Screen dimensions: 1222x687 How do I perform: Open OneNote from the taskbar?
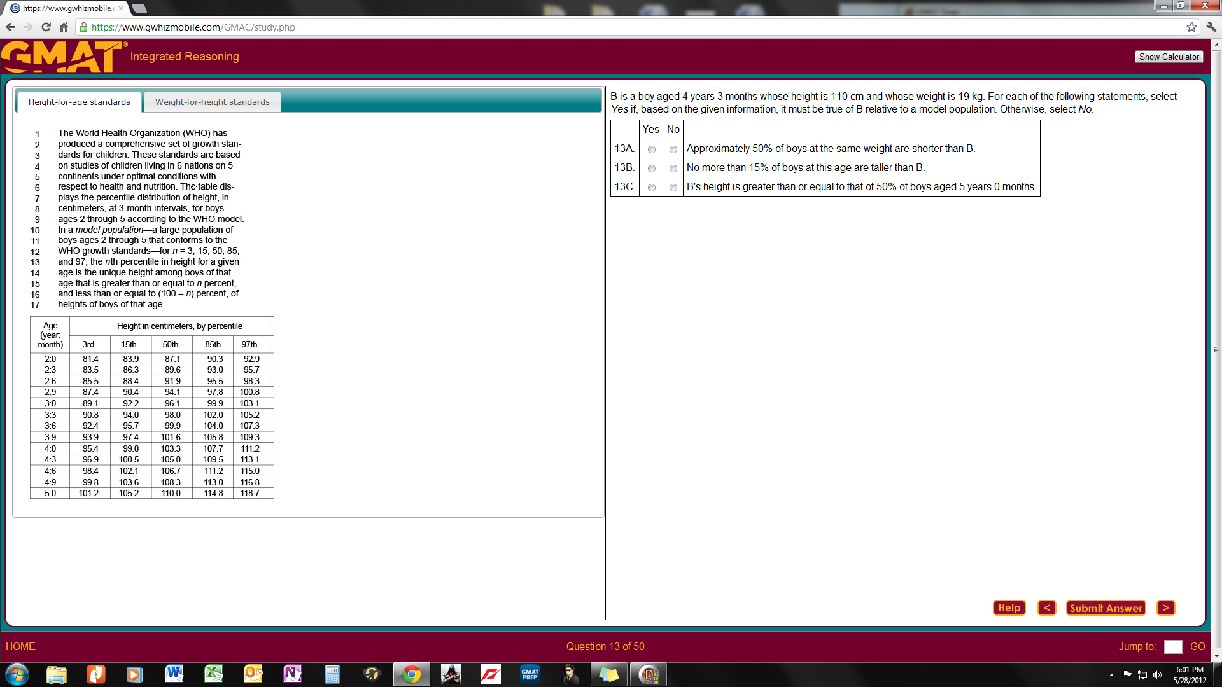(292, 674)
